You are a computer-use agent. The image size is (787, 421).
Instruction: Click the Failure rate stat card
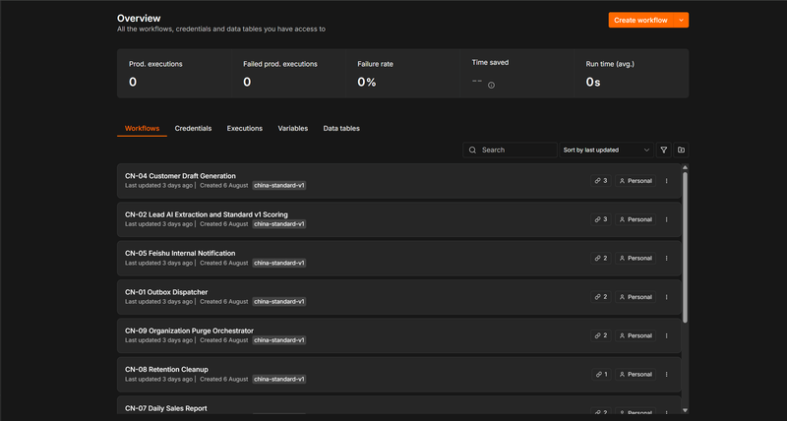[x=402, y=73]
